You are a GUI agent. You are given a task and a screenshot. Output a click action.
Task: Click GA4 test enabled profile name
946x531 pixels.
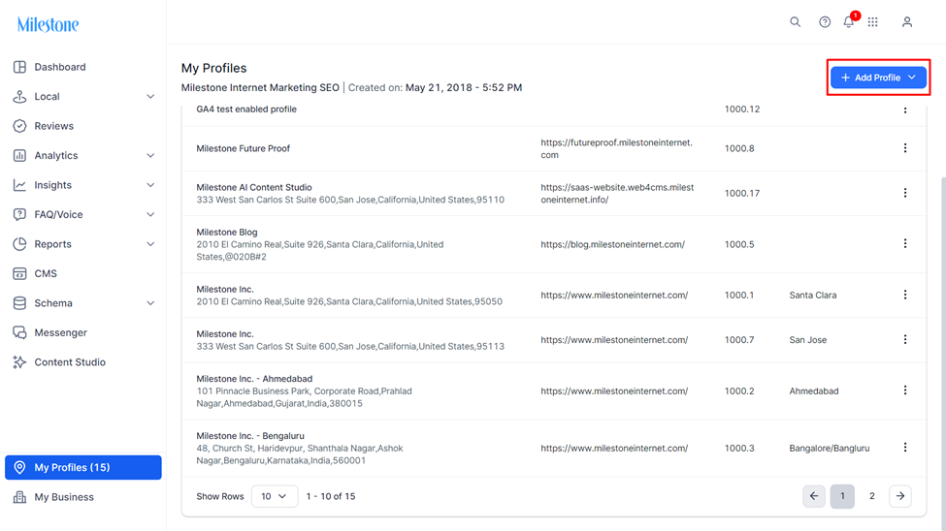pyautogui.click(x=246, y=109)
